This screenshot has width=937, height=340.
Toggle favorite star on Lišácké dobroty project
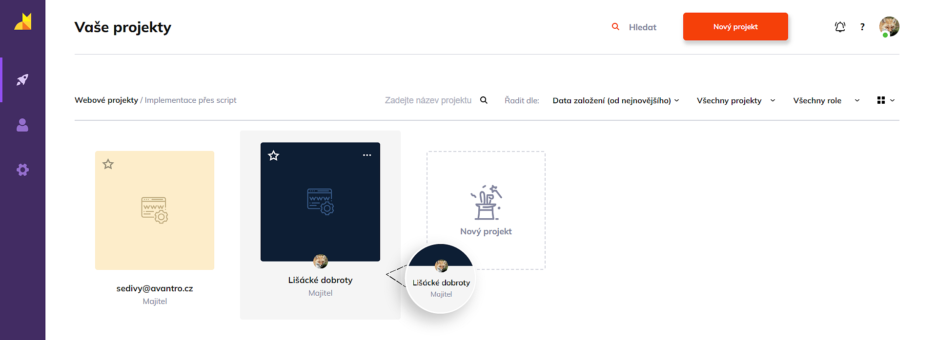(274, 156)
